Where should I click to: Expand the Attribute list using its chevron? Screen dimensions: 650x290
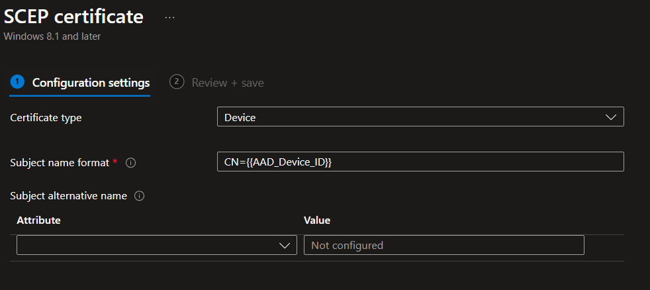(x=285, y=246)
